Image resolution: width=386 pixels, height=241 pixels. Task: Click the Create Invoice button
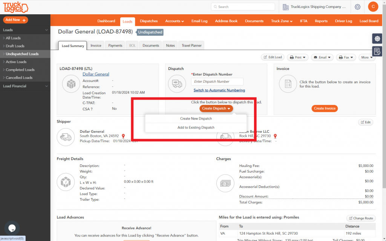coord(325,109)
